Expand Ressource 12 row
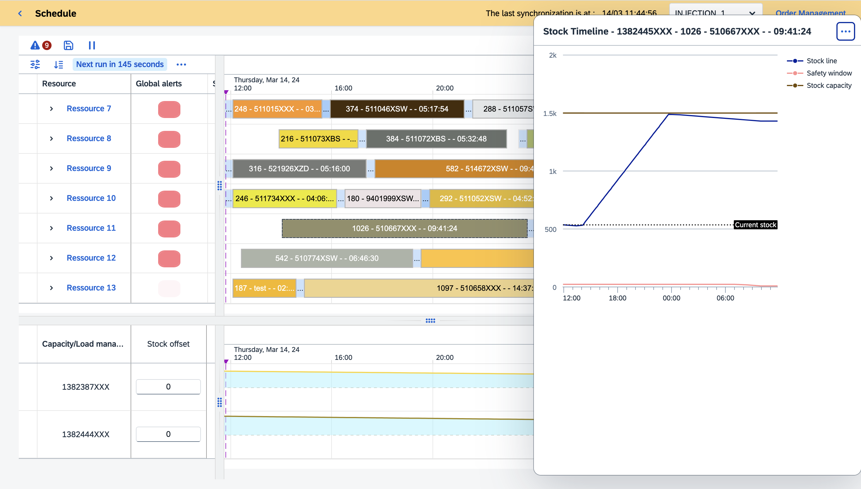 click(51, 258)
